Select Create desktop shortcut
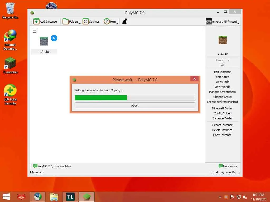 tap(222, 102)
